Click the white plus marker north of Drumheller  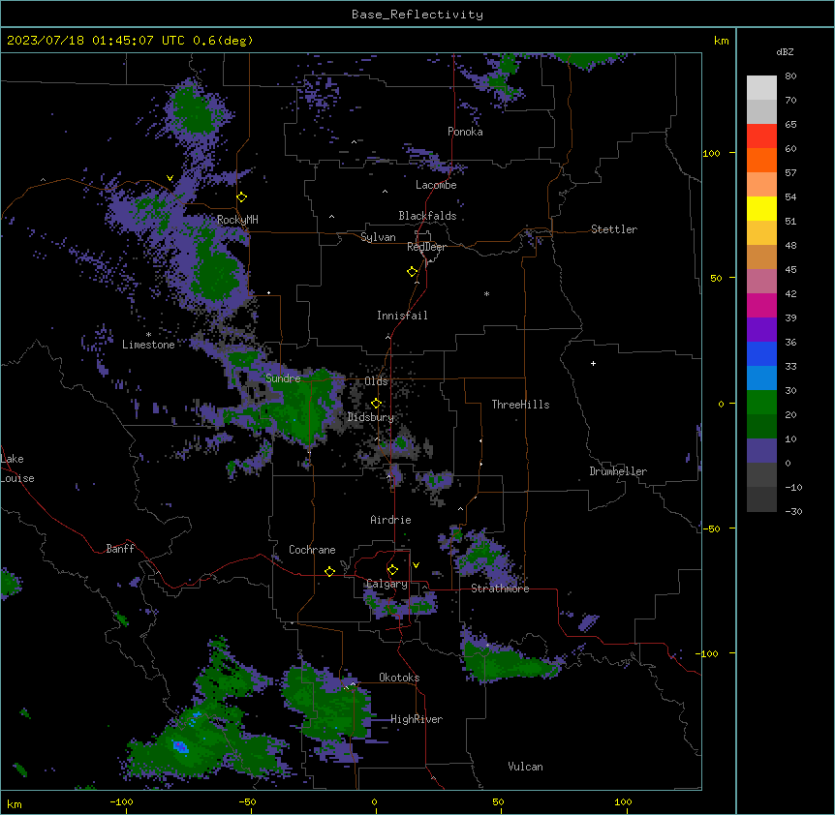[593, 363]
